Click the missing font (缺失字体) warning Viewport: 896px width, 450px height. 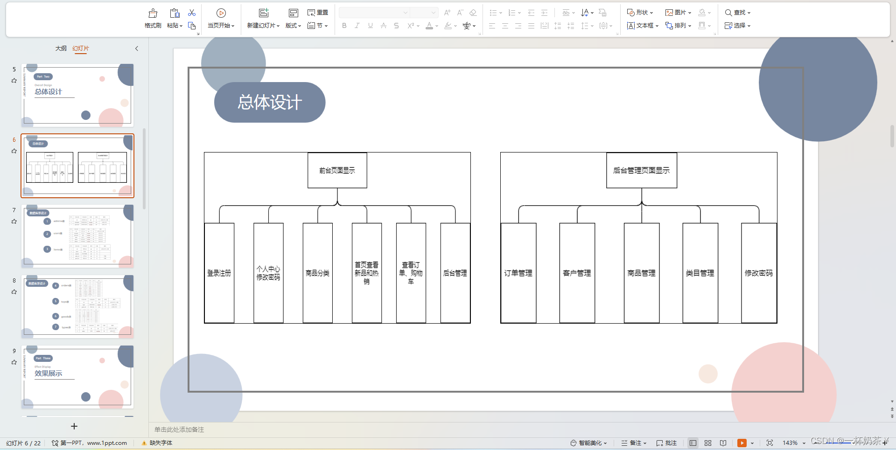[157, 443]
